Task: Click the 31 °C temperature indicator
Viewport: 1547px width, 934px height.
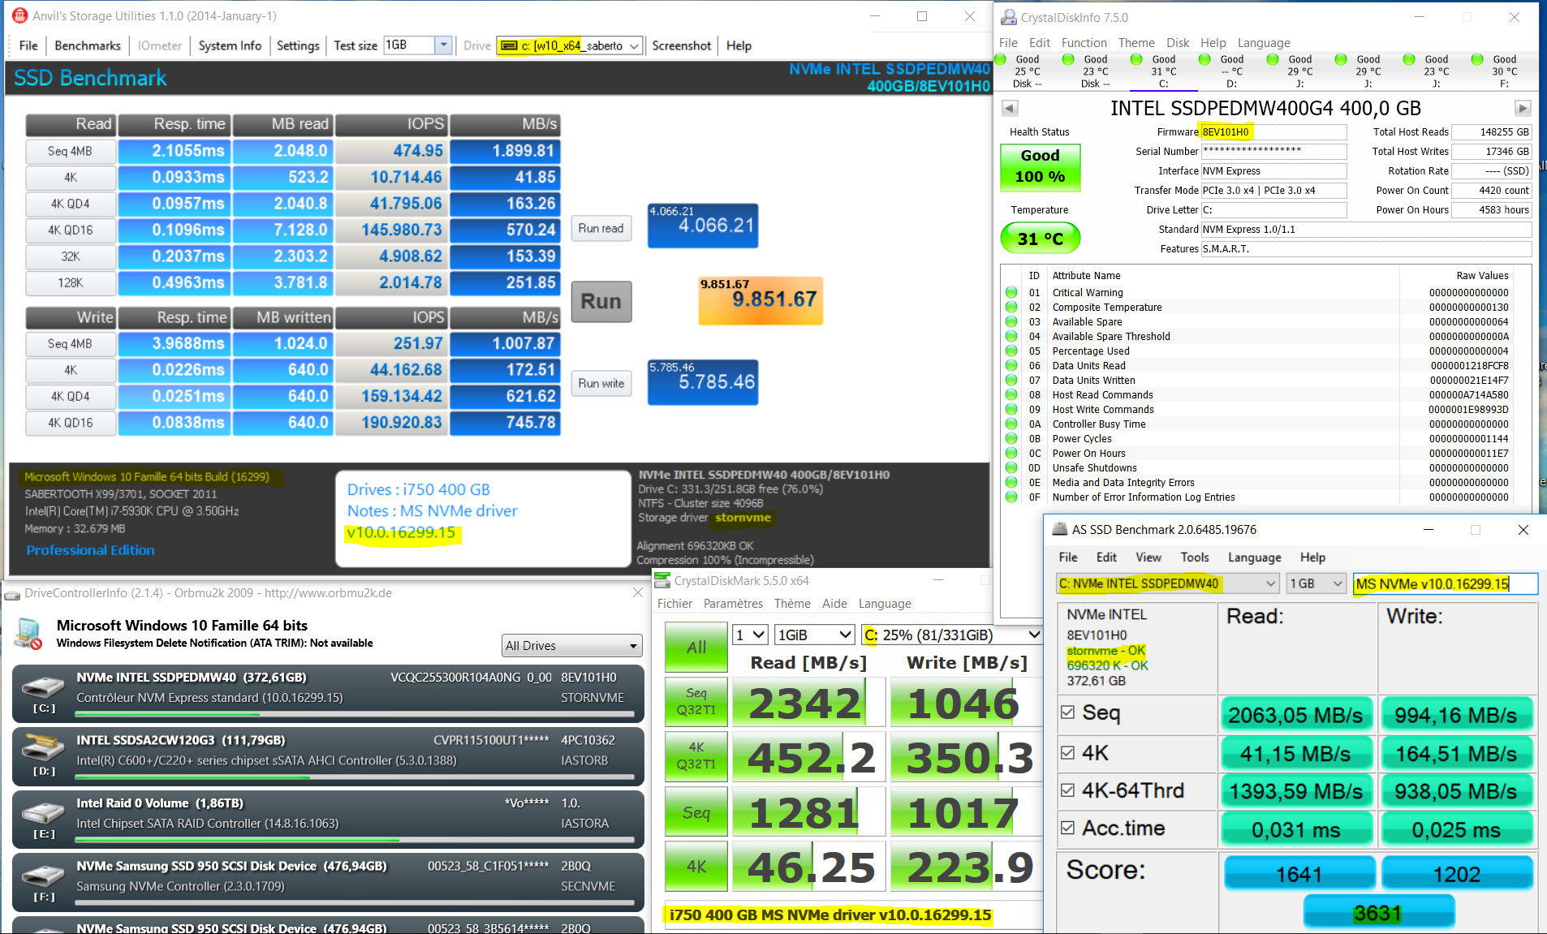Action: pyautogui.click(x=1040, y=239)
